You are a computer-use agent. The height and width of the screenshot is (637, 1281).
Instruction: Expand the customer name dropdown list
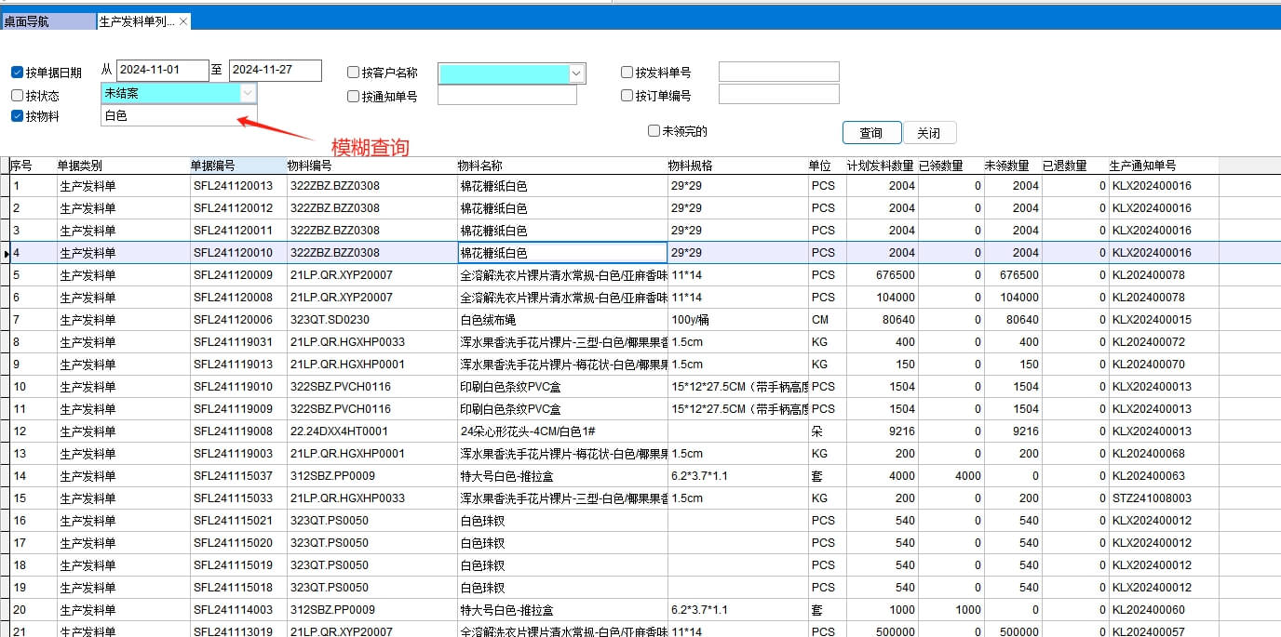click(576, 73)
